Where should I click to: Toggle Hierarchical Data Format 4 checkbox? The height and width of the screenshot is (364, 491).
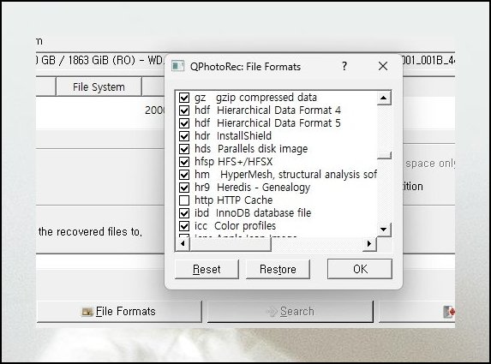184,110
